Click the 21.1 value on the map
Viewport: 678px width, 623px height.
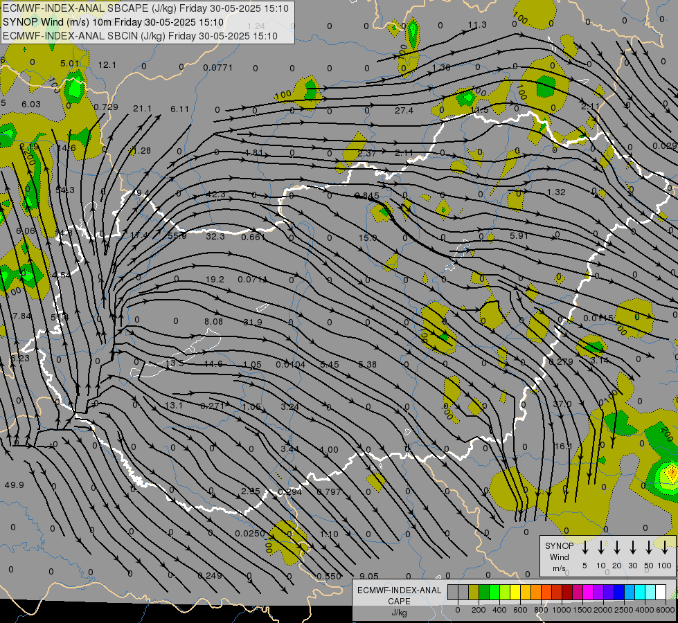click(142, 109)
